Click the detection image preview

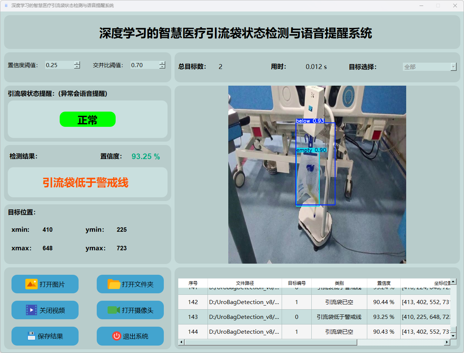[317, 174]
